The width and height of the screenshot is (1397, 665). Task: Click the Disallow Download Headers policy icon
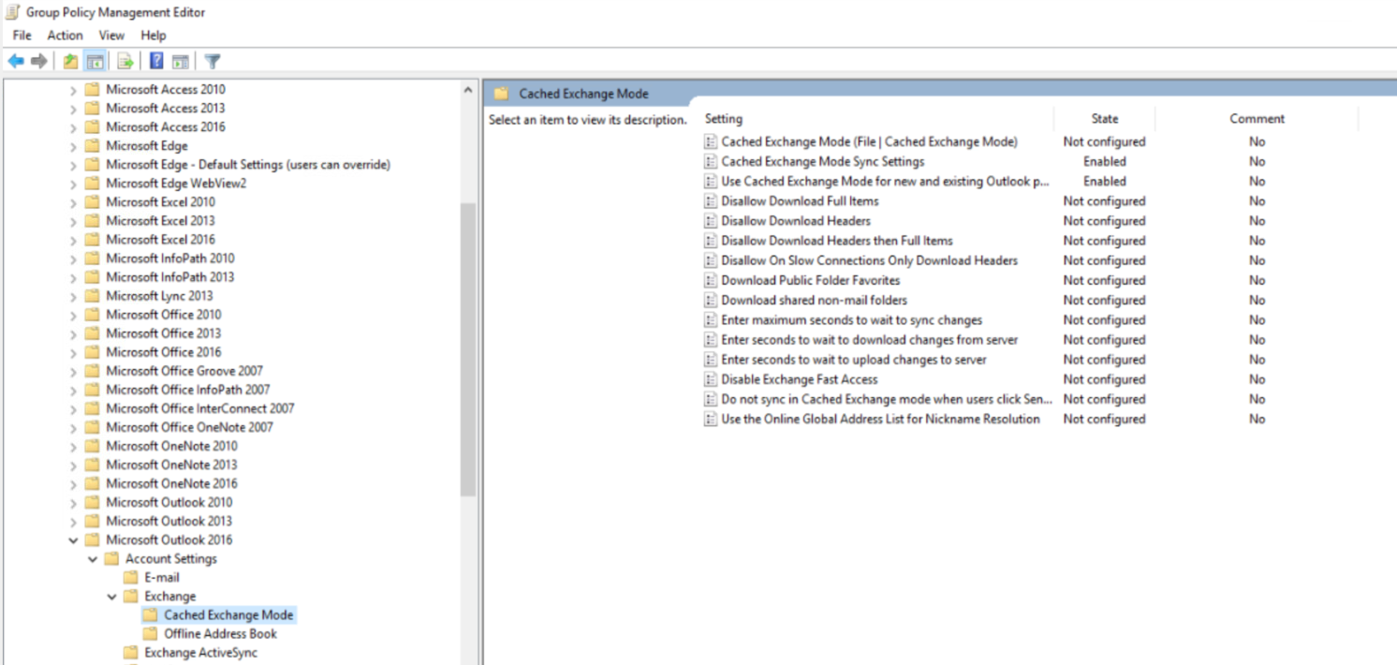click(711, 221)
